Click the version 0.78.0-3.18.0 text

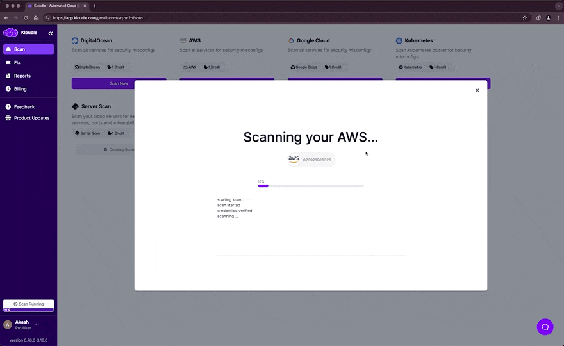coord(28,340)
